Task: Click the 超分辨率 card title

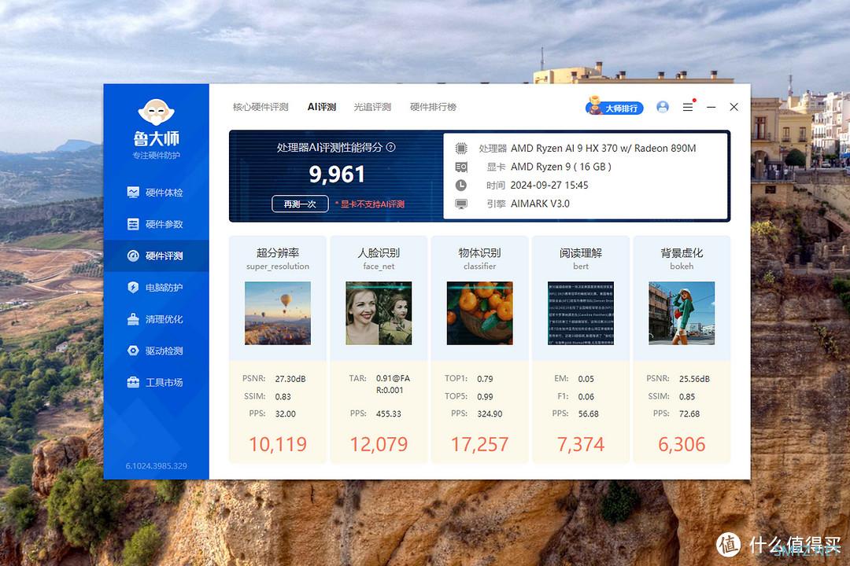Action: (278, 253)
